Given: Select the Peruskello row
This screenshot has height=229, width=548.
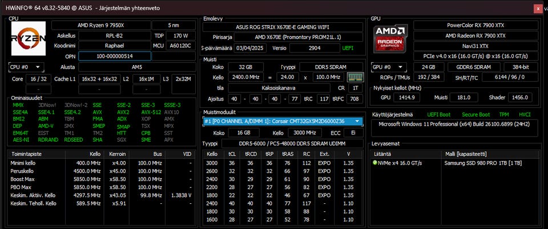Looking at the screenshot, I should (102, 171).
